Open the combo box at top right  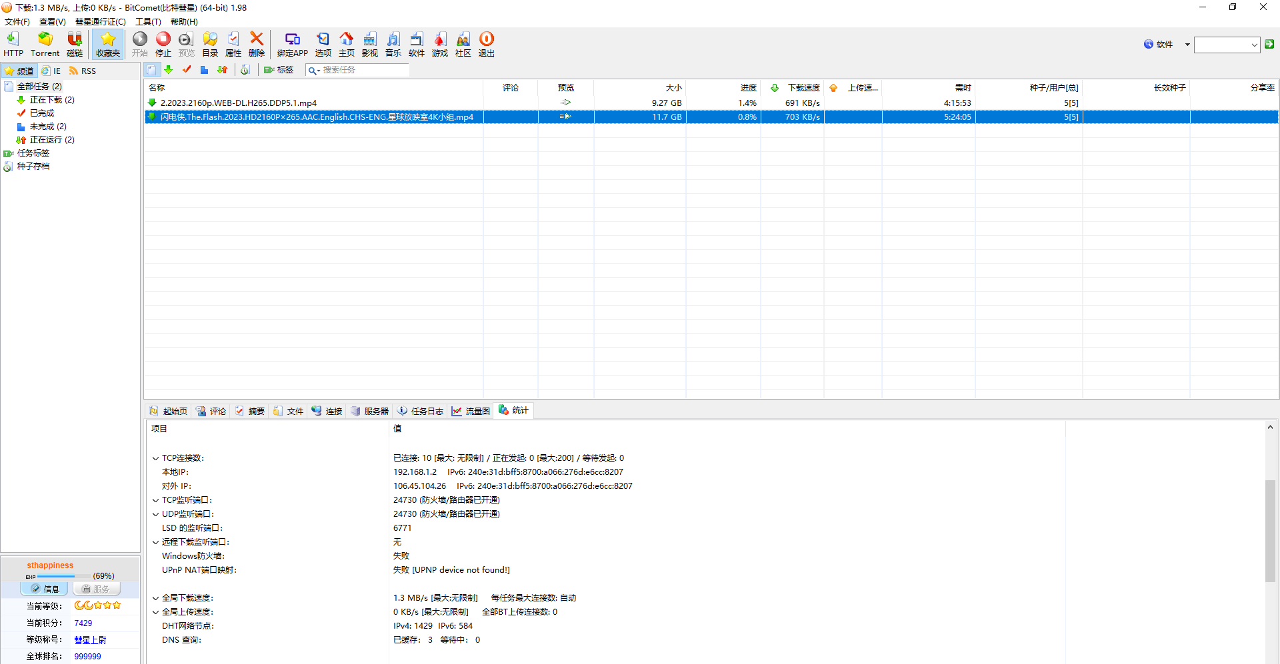coord(1254,45)
